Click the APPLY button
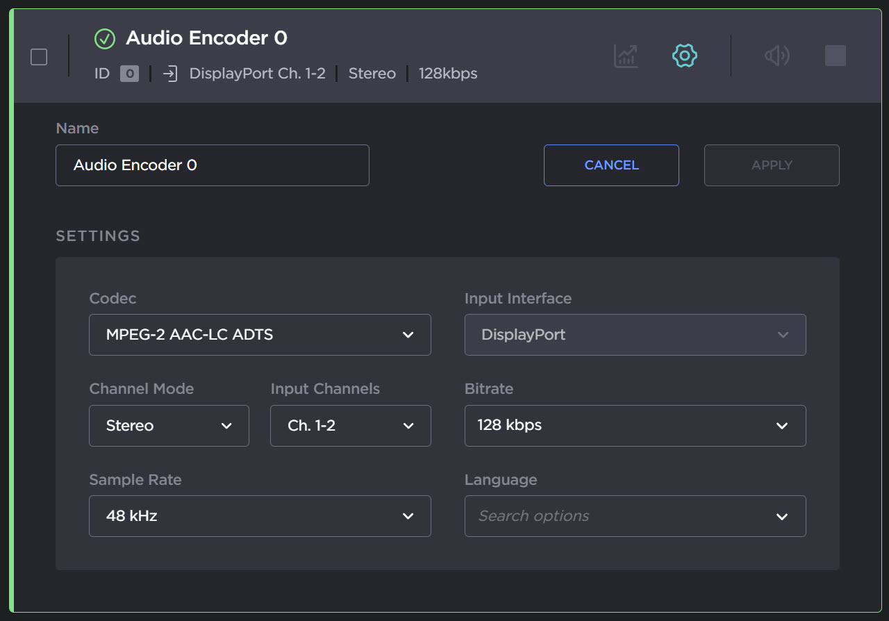 click(772, 165)
